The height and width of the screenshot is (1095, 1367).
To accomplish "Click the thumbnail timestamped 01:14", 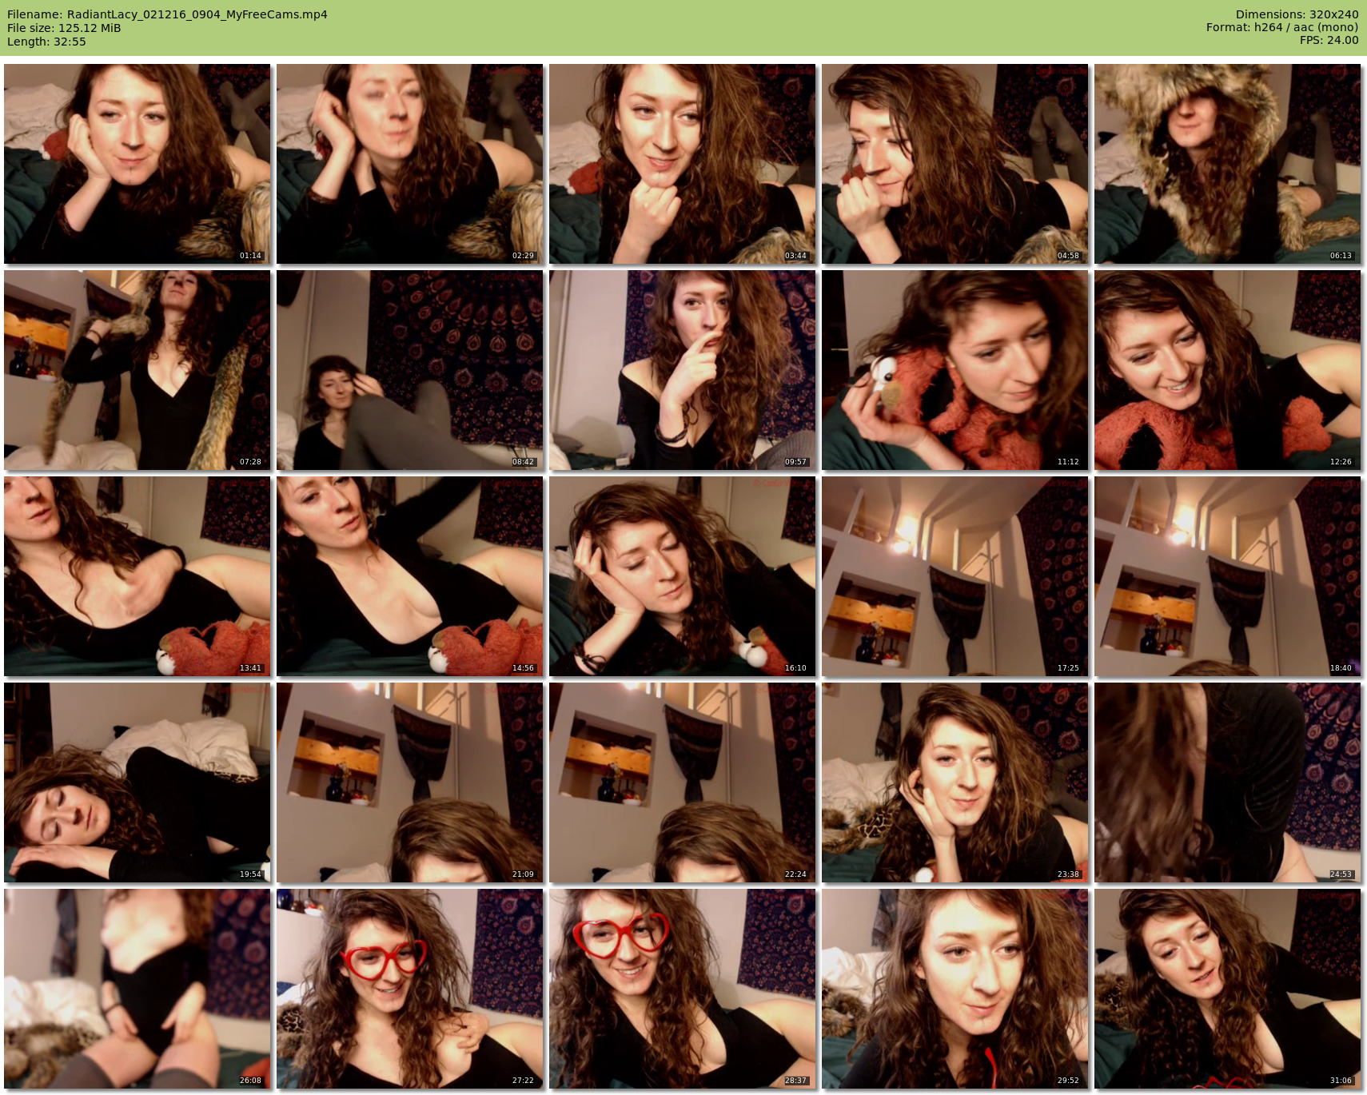I will tap(137, 164).
